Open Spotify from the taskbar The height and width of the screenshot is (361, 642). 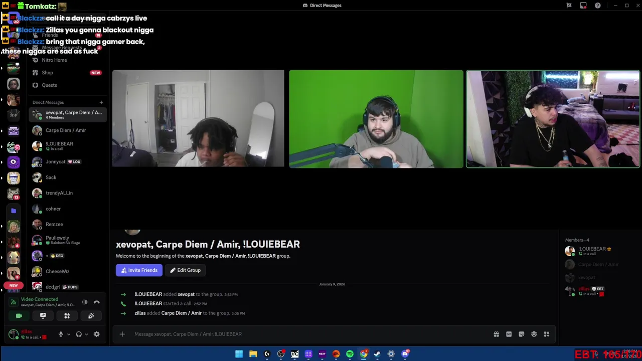[350, 354]
